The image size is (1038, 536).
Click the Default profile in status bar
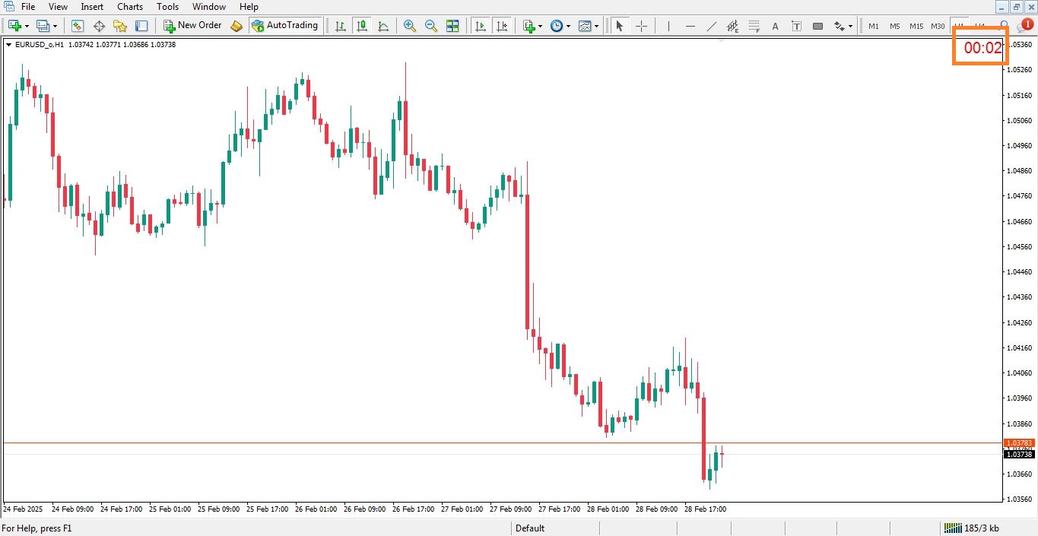(x=530, y=528)
